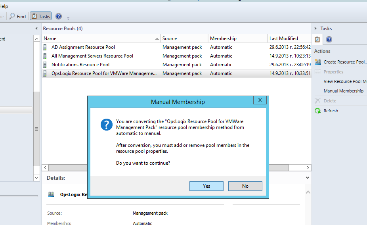Select the Actions tab icon in Tasks pane
The height and width of the screenshot is (225, 367).
pos(317,39)
